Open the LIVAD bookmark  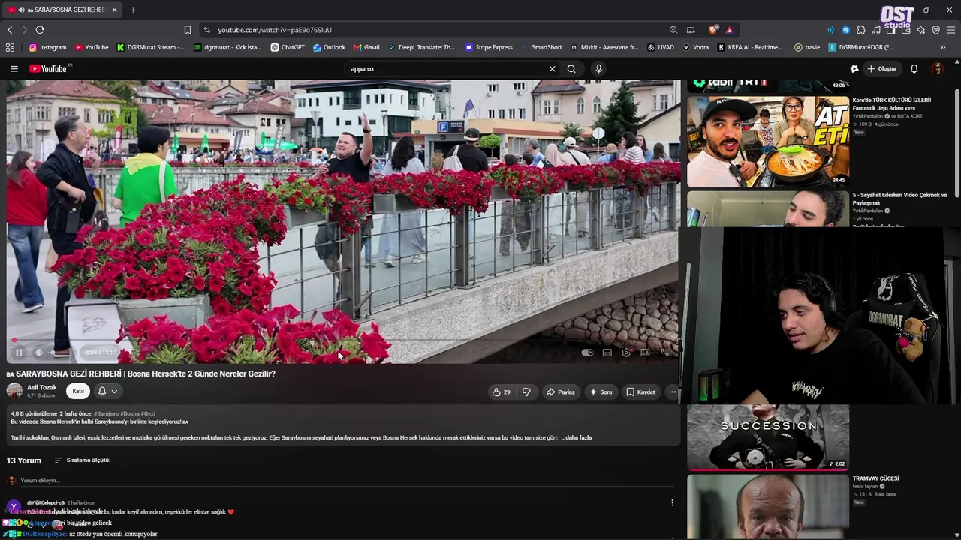[661, 47]
